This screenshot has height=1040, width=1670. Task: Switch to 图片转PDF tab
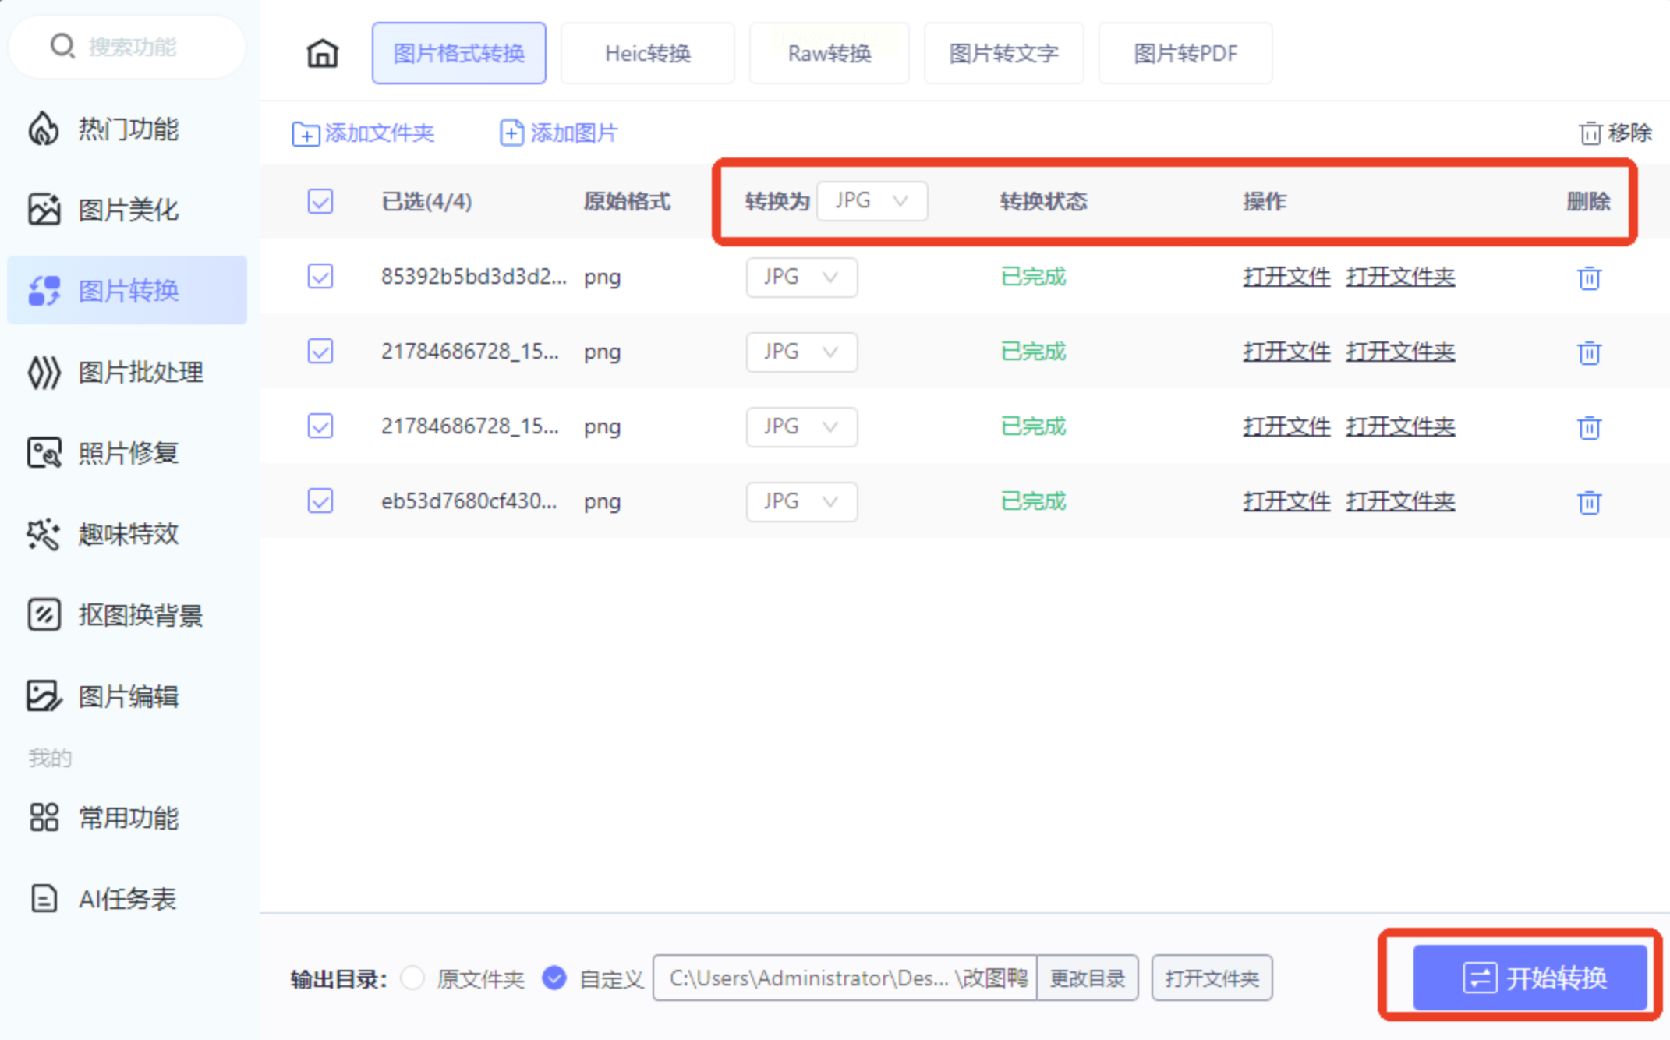coord(1184,54)
